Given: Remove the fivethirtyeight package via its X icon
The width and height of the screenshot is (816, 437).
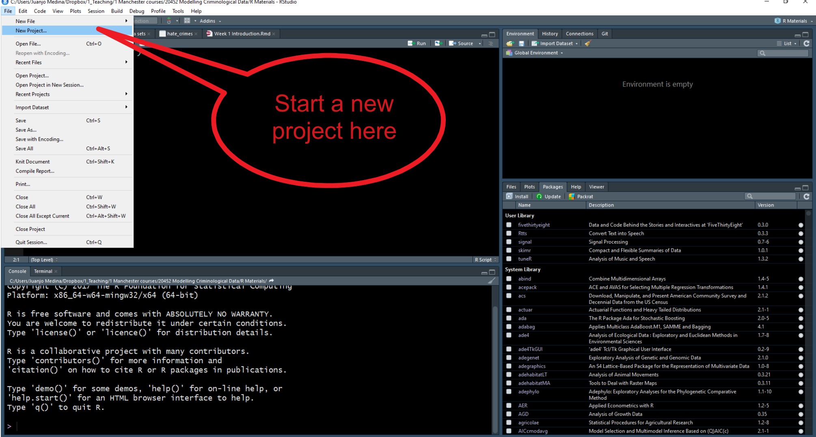Looking at the screenshot, I should click(801, 225).
